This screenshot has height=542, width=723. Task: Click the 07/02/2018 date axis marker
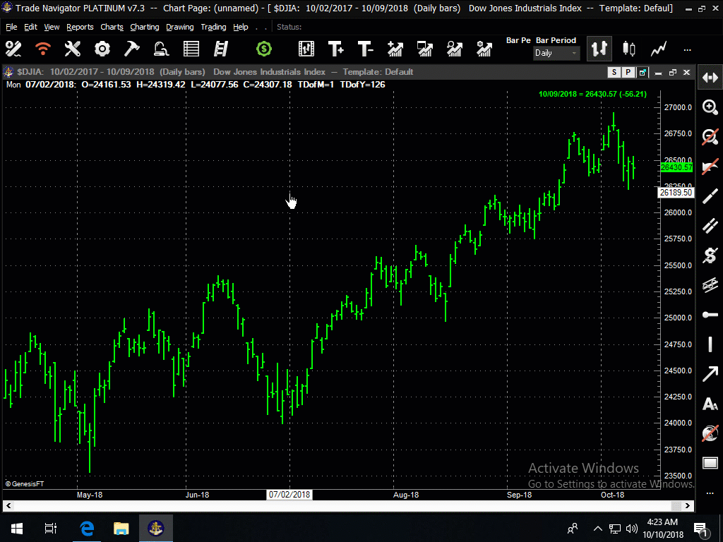289,495
